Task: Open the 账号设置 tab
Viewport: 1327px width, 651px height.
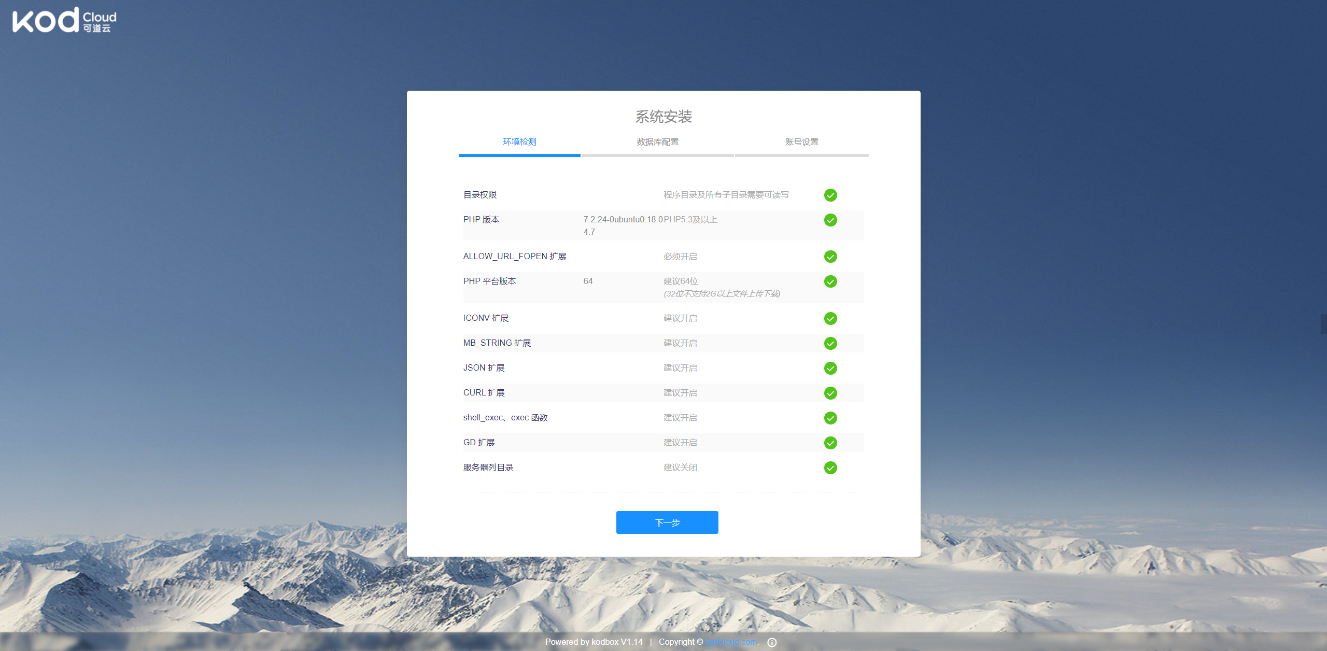Action: [801, 141]
